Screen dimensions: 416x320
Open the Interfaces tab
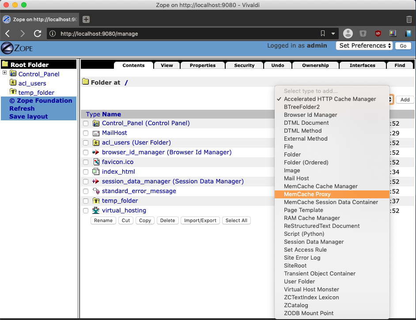tap(362, 65)
